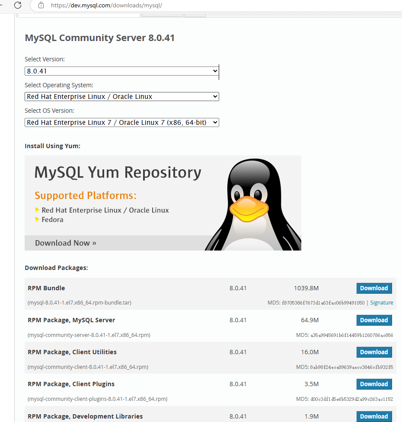Screen dimensions: 402x422
Task: Open the Select Version dropdown
Action: (122, 71)
